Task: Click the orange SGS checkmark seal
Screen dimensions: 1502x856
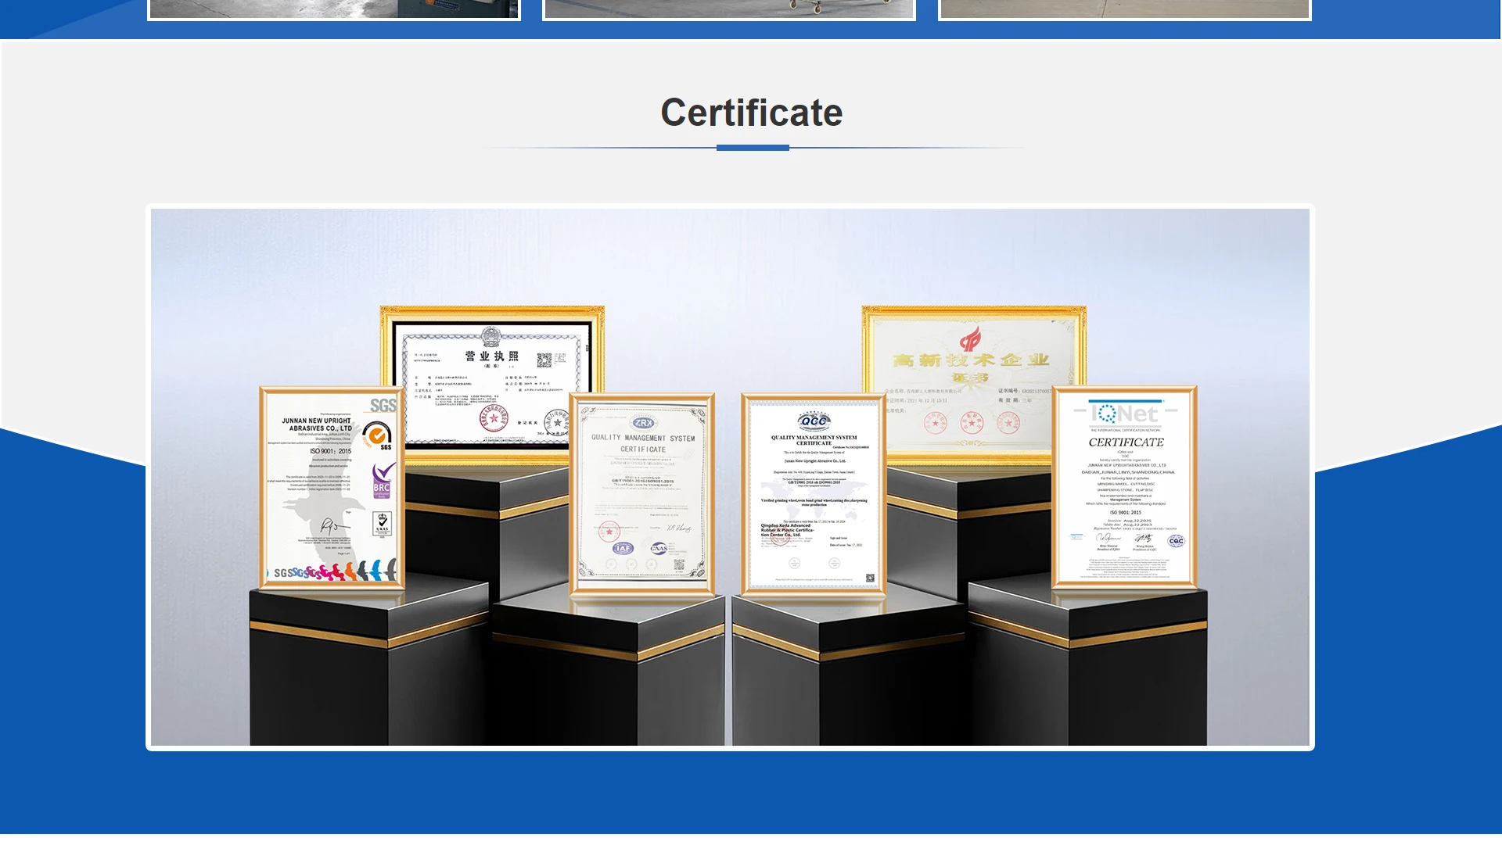Action: (377, 434)
